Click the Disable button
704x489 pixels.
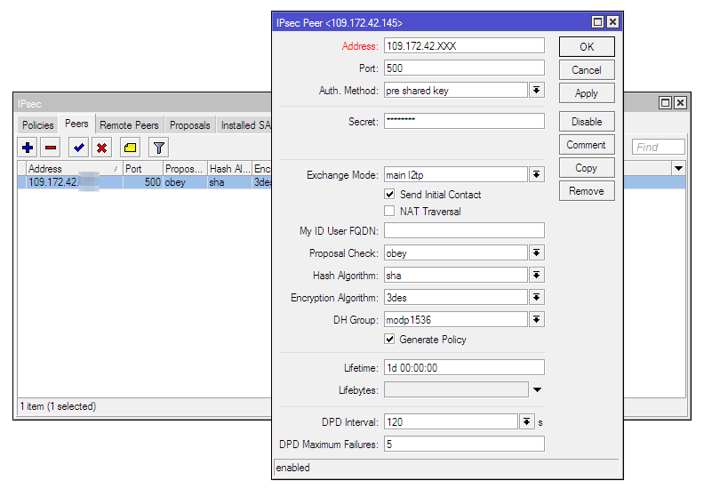click(x=587, y=122)
